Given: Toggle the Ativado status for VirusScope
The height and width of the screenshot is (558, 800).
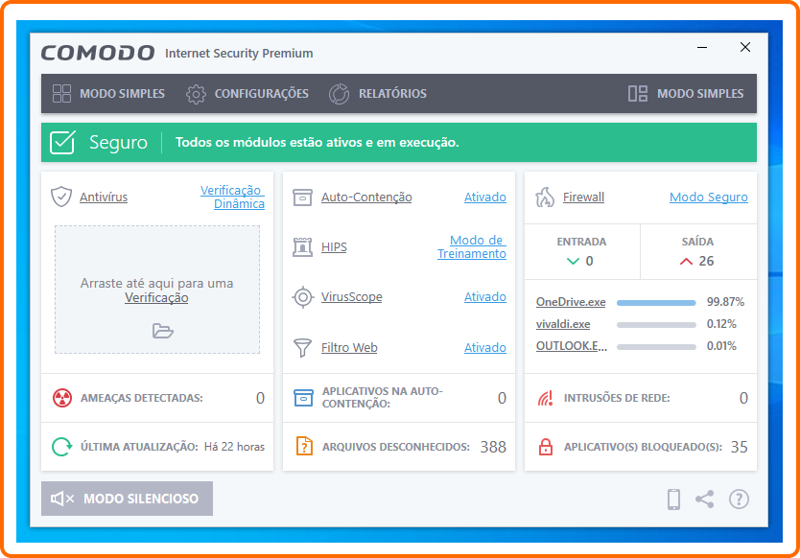Looking at the screenshot, I should [x=485, y=297].
